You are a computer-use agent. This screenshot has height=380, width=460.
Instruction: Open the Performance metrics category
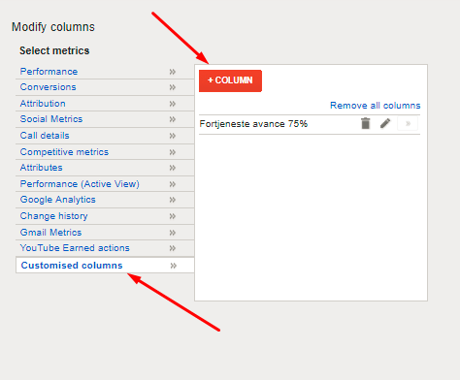[49, 72]
